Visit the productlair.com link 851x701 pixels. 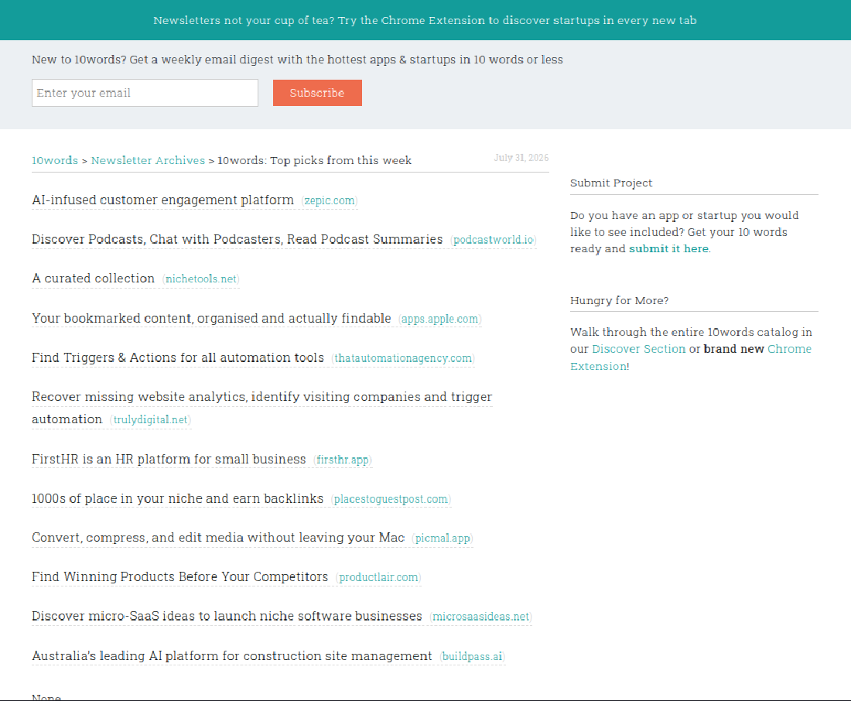tap(378, 577)
